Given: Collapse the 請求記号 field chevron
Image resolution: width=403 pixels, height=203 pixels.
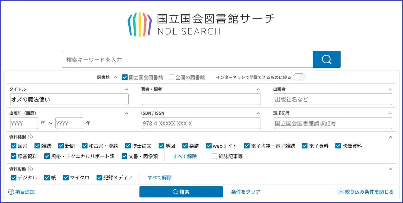Looking at the screenshot, I should (x=390, y=113).
